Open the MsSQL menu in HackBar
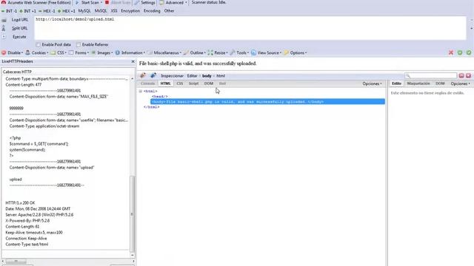 pyautogui.click(x=101, y=11)
